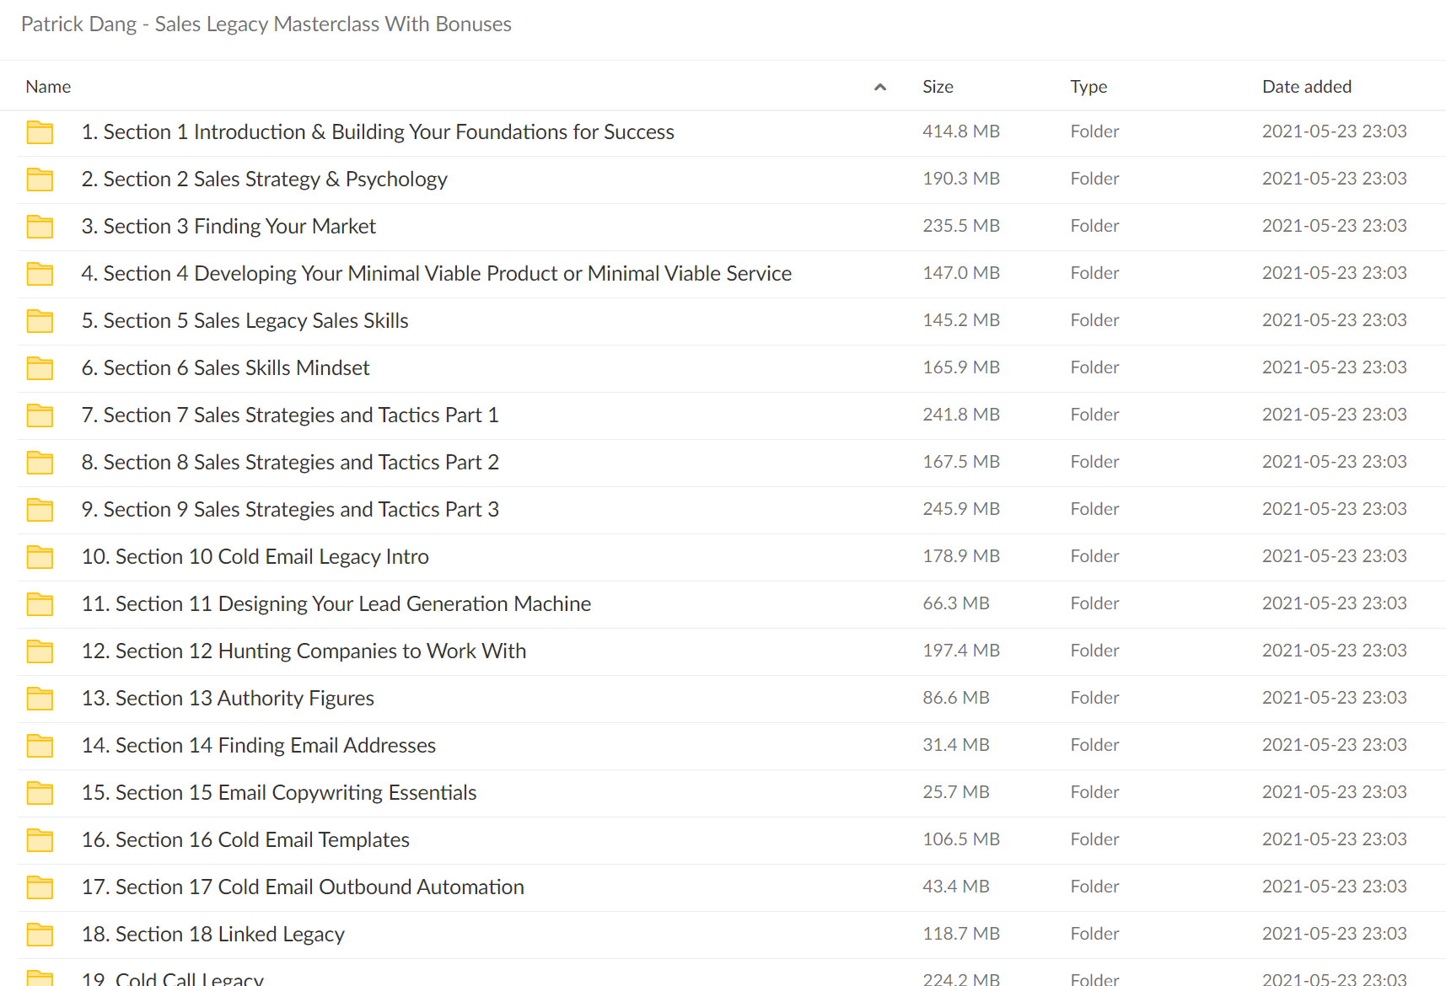
Task: Click folder icon for Section 11 Lead Generation Machine
Action: point(40,604)
